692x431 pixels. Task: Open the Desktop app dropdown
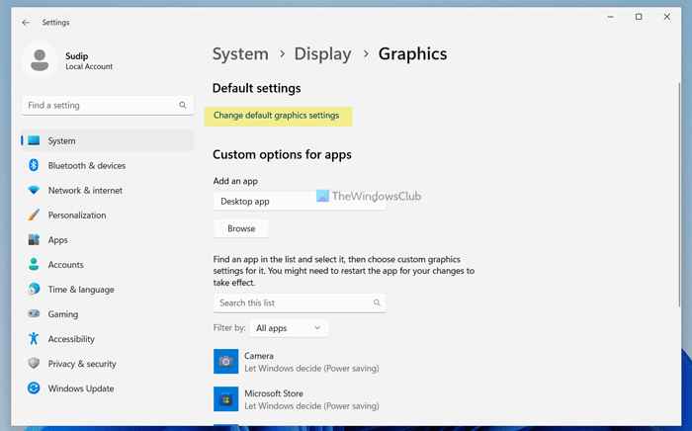[300, 201]
